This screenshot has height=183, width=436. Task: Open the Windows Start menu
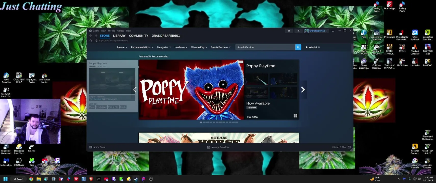pyautogui.click(x=5, y=179)
